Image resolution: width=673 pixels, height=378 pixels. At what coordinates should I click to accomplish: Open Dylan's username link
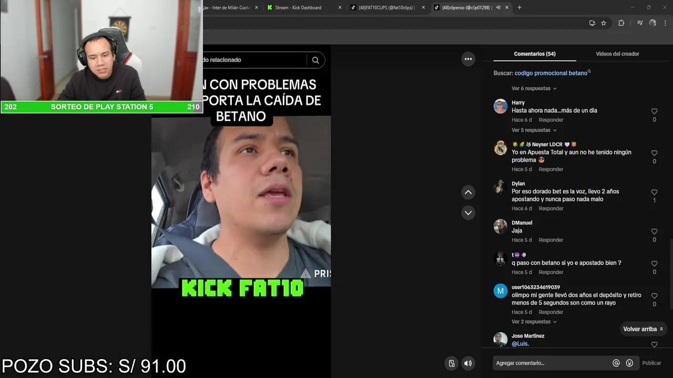[x=518, y=183]
